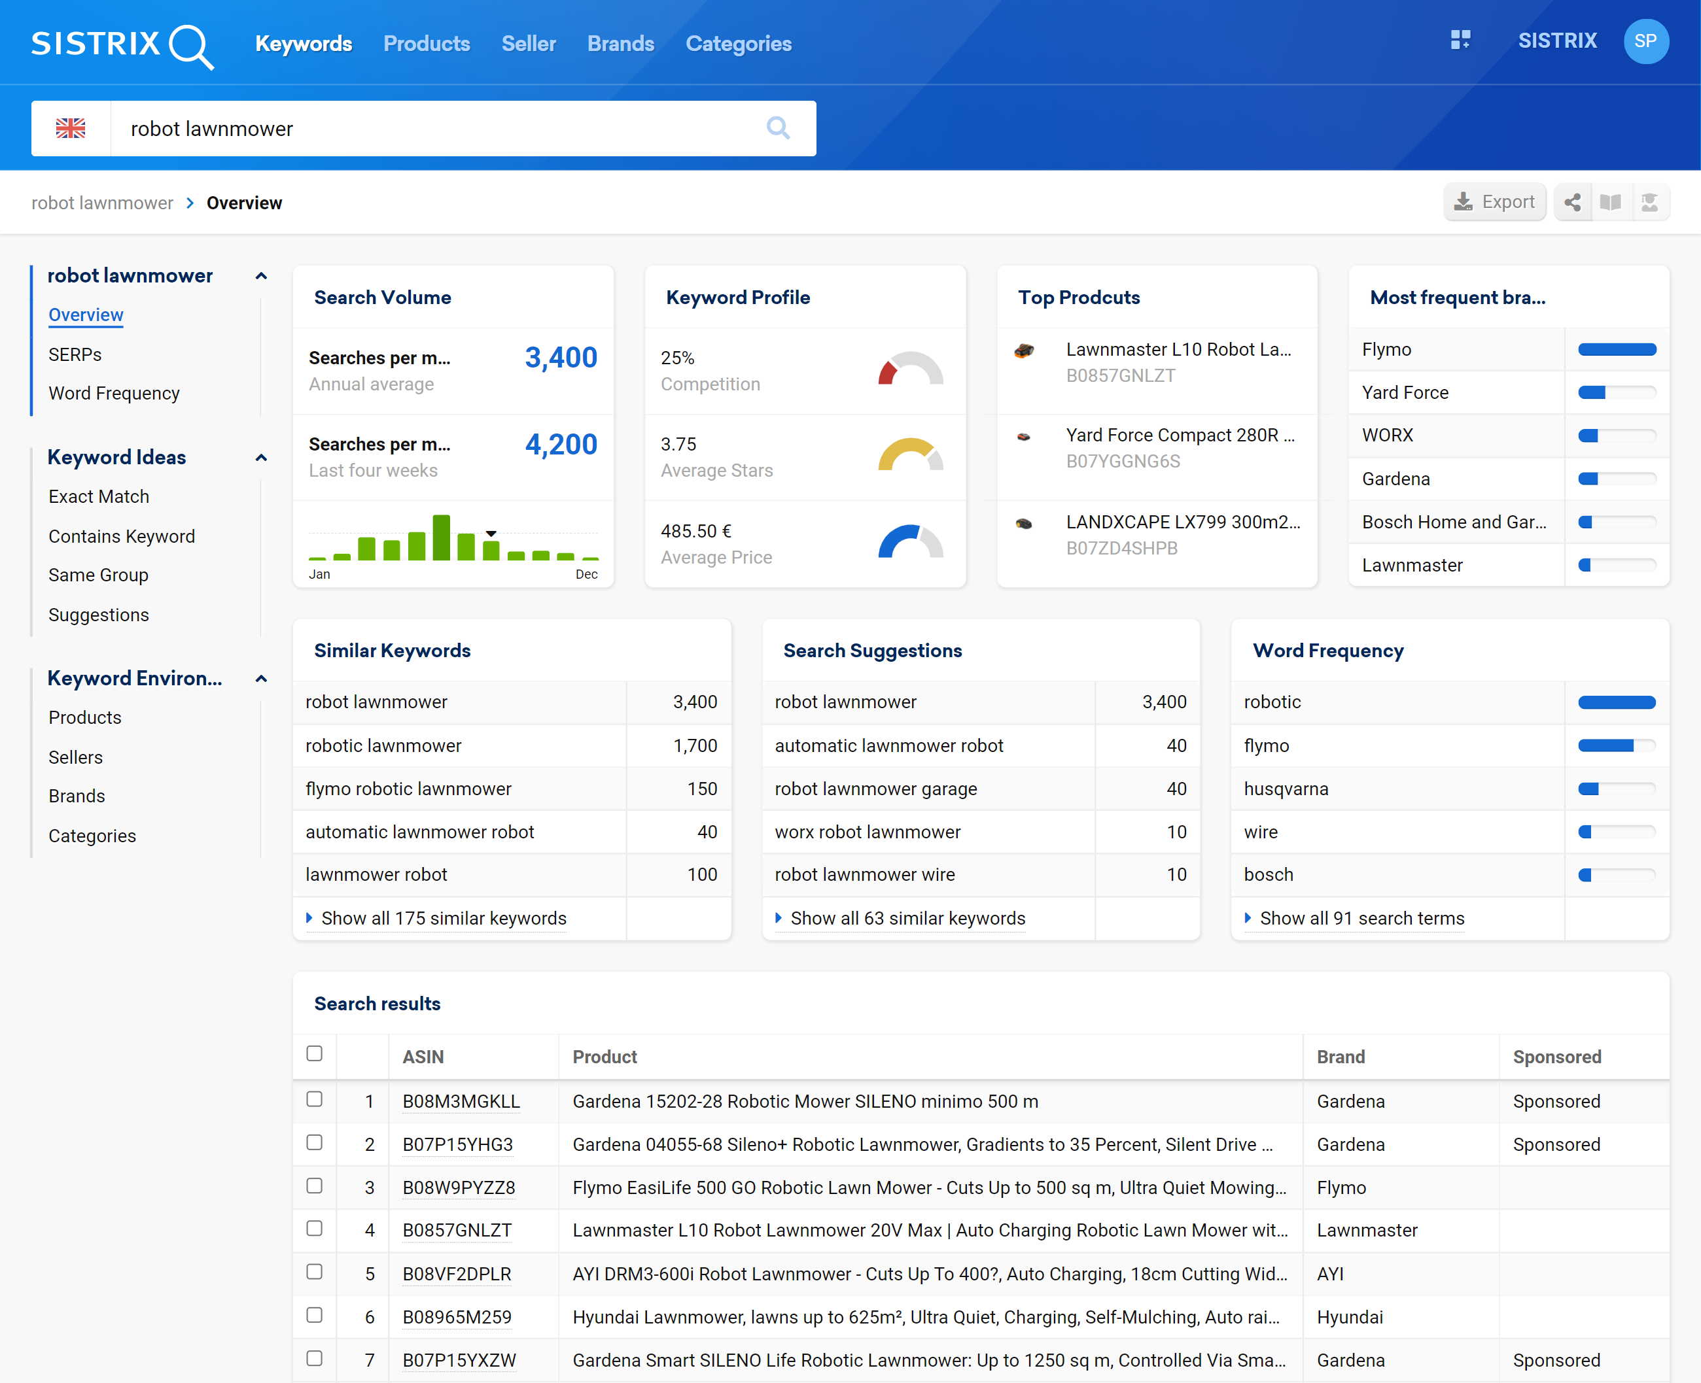Click robot lawnmower garage suggestion row
1701x1383 pixels.
click(x=981, y=789)
